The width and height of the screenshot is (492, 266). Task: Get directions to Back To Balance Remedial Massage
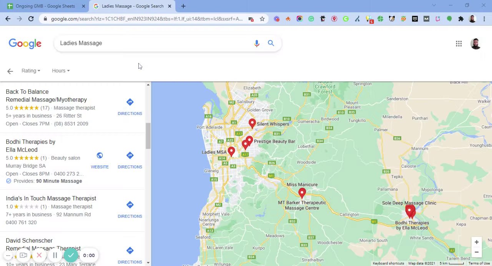tap(130, 106)
